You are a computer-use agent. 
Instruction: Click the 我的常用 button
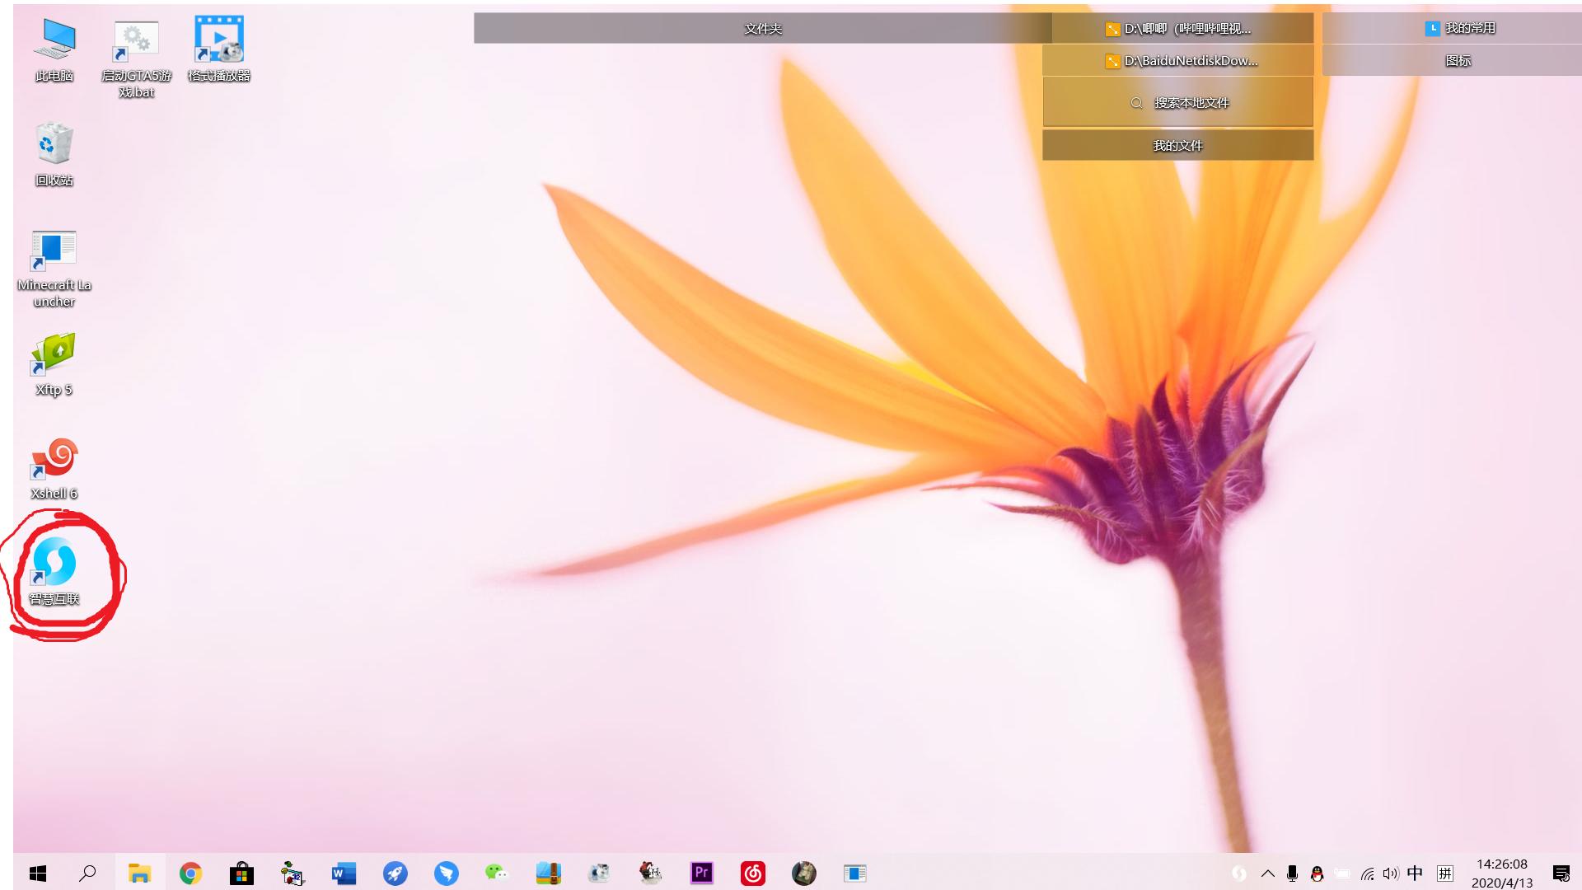click(1458, 28)
